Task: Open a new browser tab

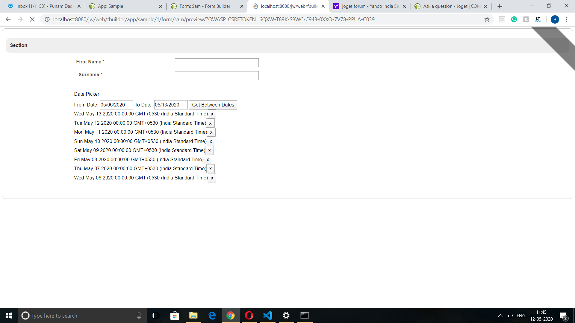Action: pos(500,6)
